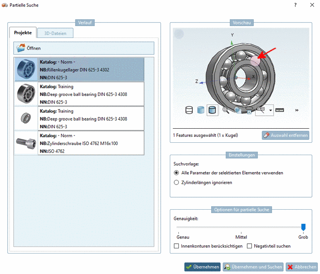Click the Genauigkeit slider handle
320x274 pixels.
point(303,227)
